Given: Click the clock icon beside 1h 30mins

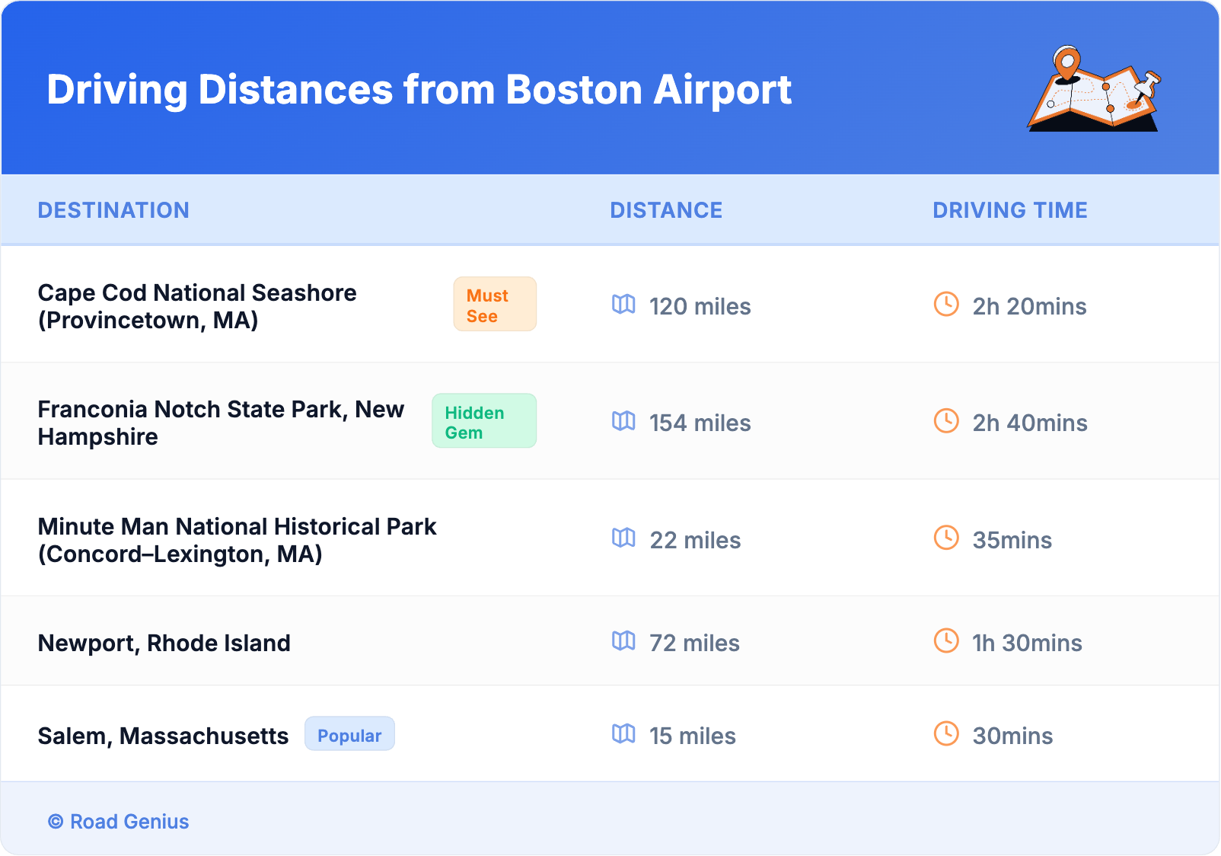Looking at the screenshot, I should click(x=946, y=641).
